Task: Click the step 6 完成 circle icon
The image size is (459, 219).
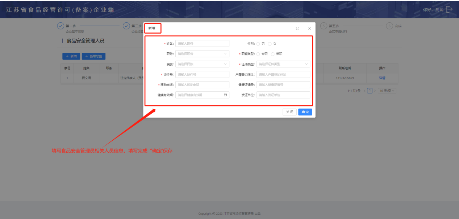Action: (389, 26)
